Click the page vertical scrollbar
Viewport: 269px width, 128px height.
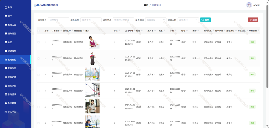coord(267,46)
